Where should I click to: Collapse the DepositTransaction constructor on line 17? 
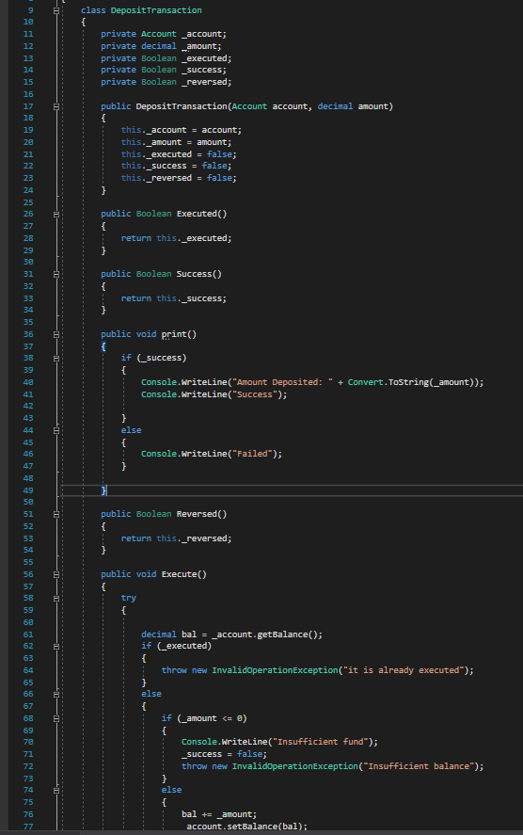click(x=56, y=106)
